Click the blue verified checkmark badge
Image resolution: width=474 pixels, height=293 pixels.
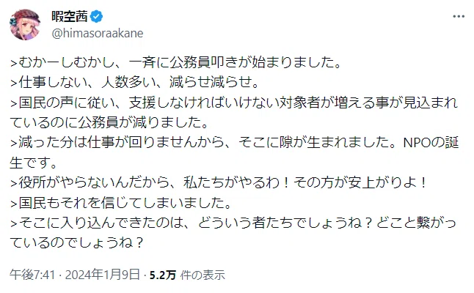point(97,16)
